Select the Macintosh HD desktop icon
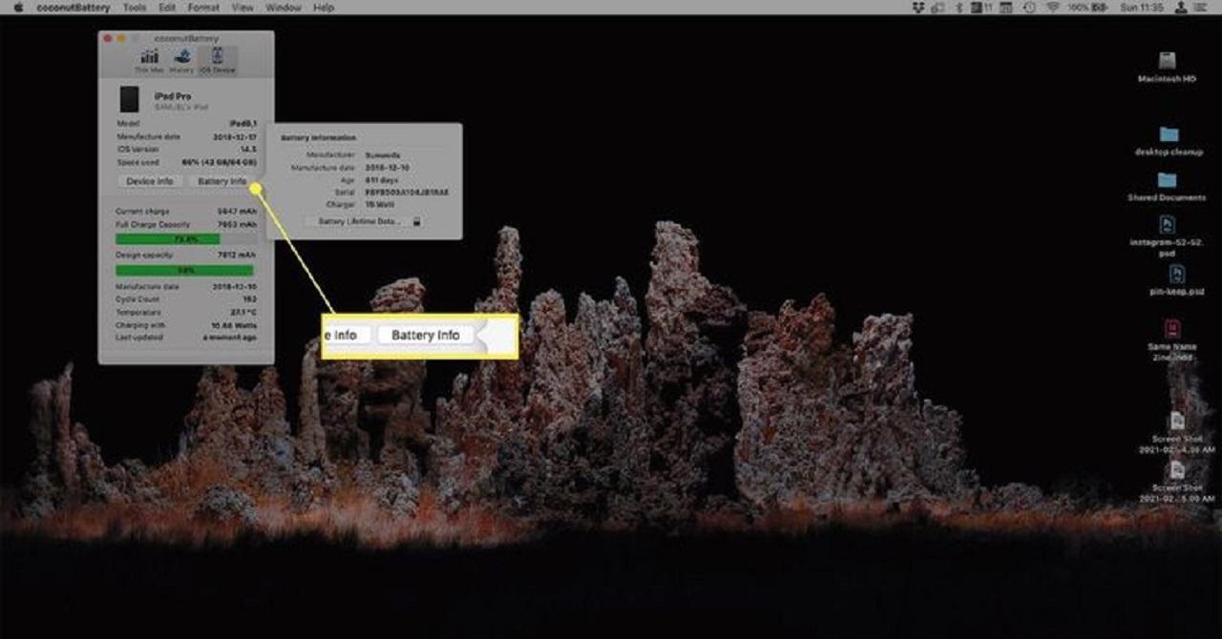 [x=1167, y=63]
